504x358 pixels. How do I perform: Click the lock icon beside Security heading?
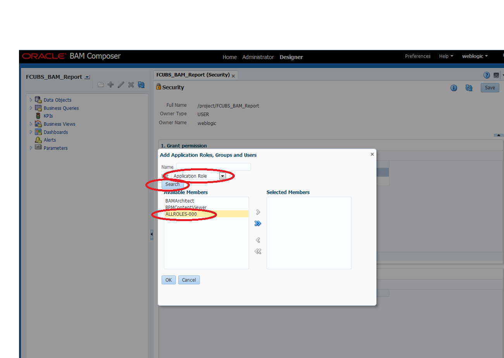coord(158,87)
